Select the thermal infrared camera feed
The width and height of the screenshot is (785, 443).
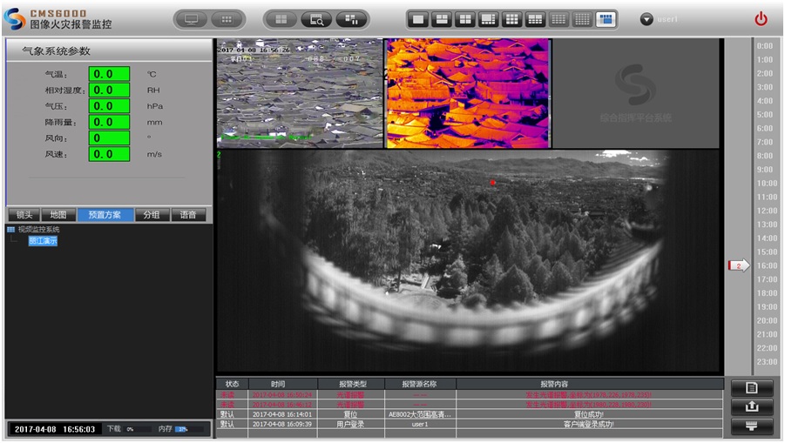click(468, 92)
